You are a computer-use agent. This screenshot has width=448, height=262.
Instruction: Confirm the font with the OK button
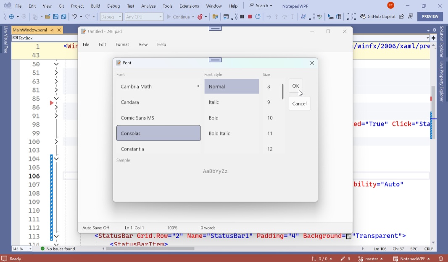pyautogui.click(x=295, y=86)
